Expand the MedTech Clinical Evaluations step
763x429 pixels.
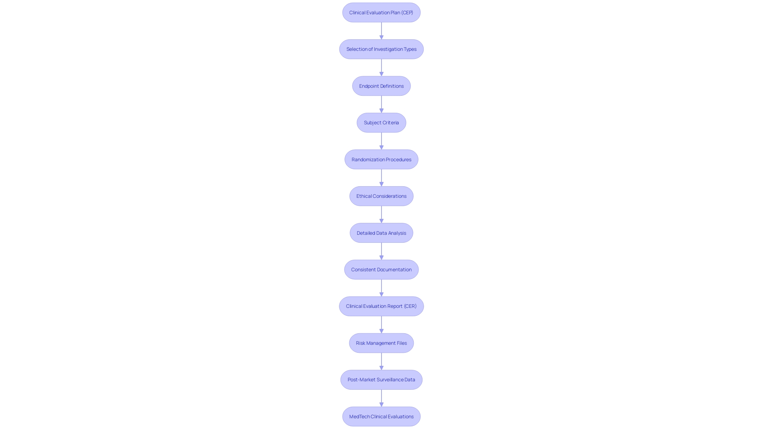click(381, 416)
